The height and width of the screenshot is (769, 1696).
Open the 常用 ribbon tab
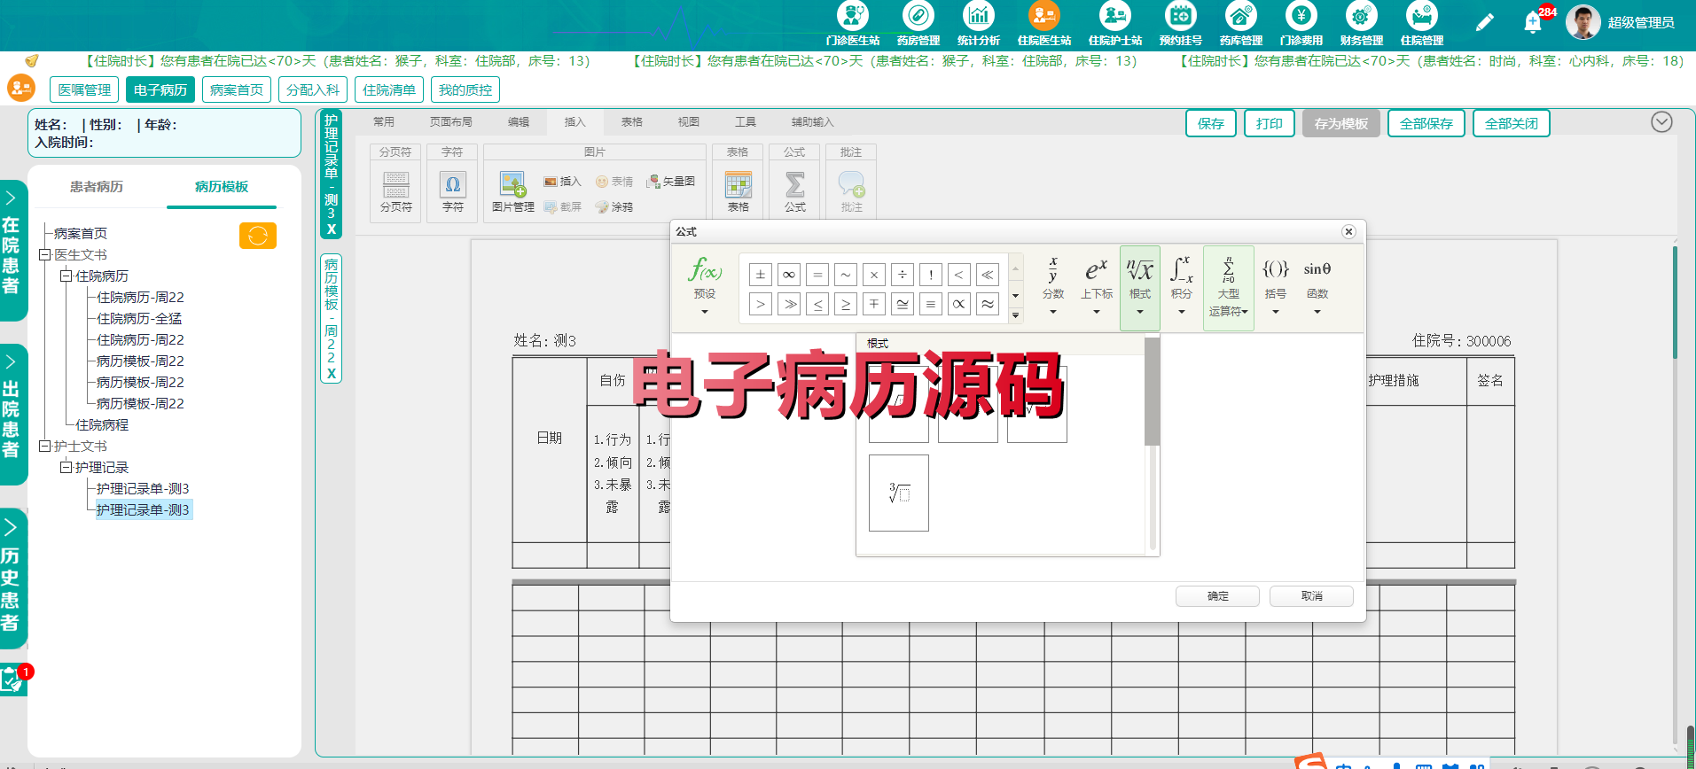383,122
